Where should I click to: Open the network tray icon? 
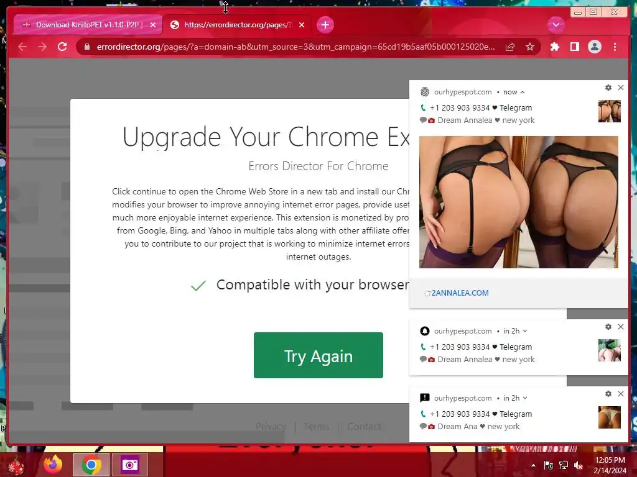pos(564,465)
